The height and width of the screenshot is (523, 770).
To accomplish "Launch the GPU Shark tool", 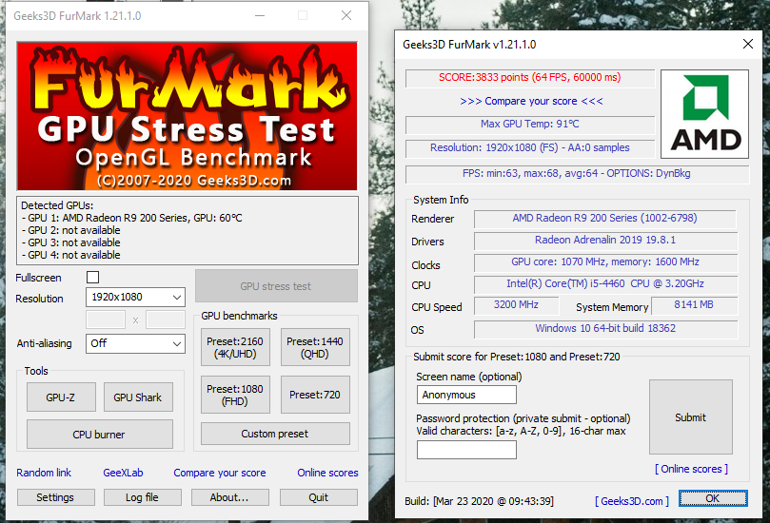I will [138, 397].
